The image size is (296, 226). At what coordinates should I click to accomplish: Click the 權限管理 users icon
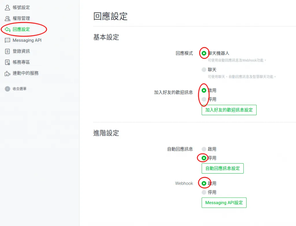pos(8,19)
